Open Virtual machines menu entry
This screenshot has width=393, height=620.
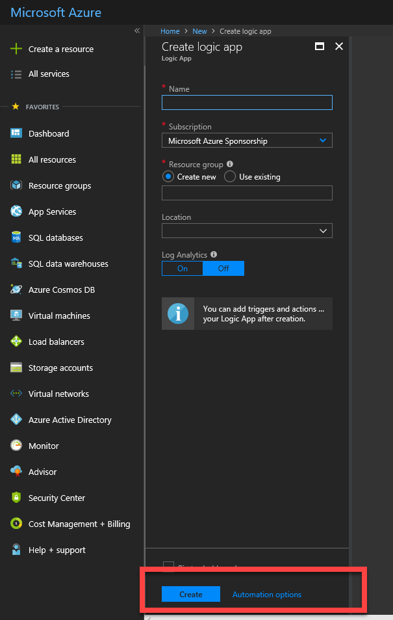(x=59, y=316)
